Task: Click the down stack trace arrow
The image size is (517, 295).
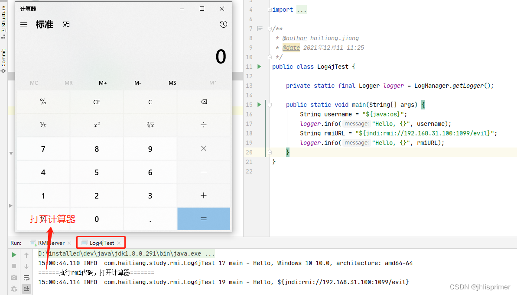Action: (26, 266)
